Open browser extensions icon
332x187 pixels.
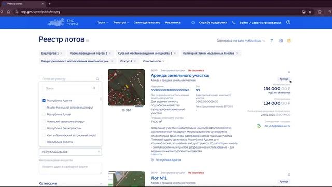[x=320, y=12]
